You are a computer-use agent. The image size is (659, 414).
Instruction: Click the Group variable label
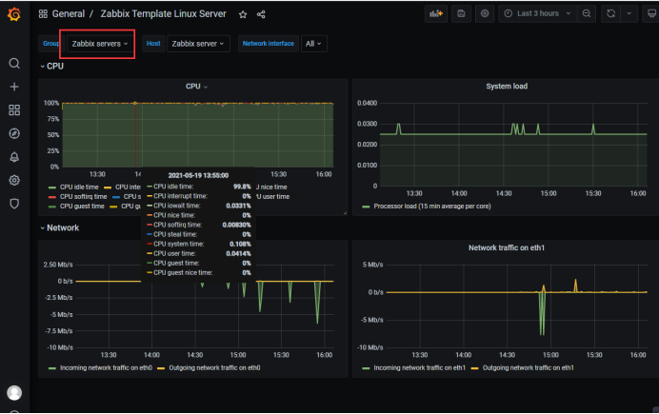(x=51, y=44)
